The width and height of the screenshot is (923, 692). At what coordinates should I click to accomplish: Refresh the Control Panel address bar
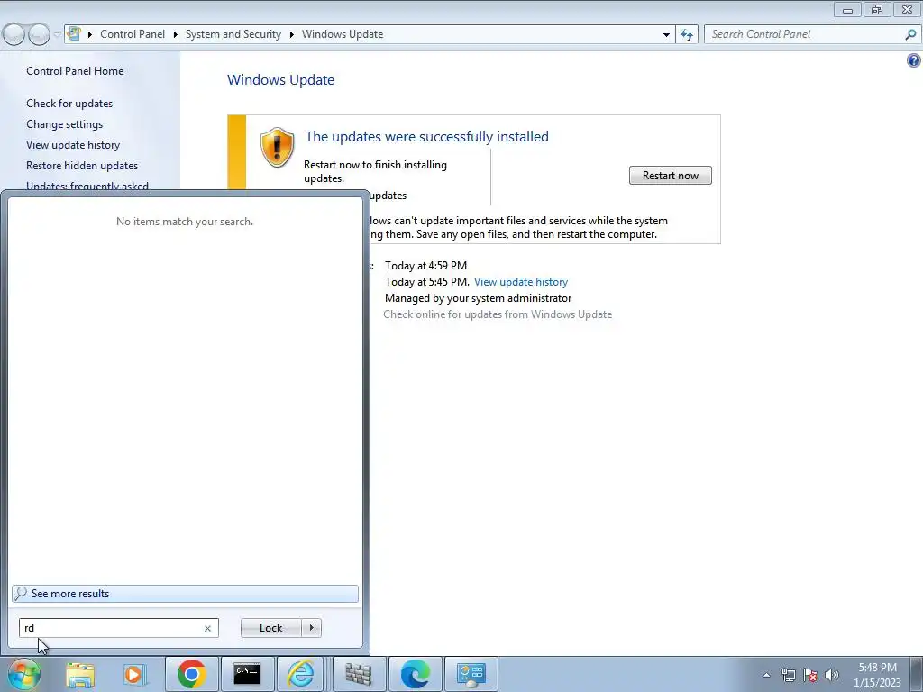point(687,34)
